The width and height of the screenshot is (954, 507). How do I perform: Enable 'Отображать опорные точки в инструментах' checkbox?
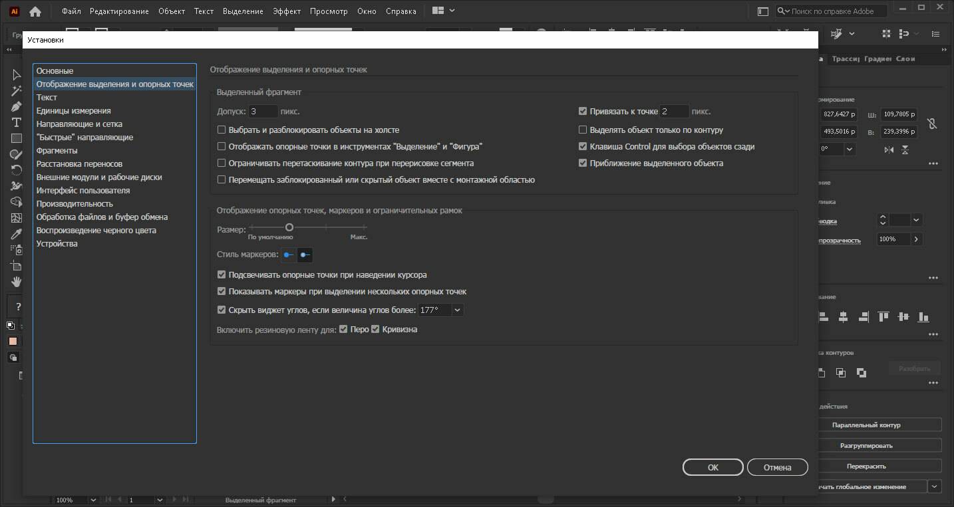click(x=222, y=147)
